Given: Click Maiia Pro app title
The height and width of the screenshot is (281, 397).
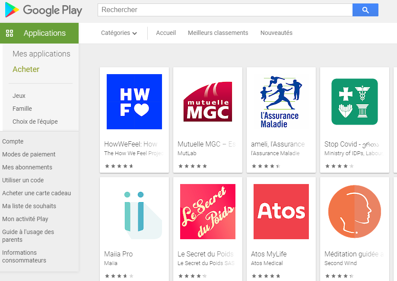Looking at the screenshot, I should [x=118, y=254].
